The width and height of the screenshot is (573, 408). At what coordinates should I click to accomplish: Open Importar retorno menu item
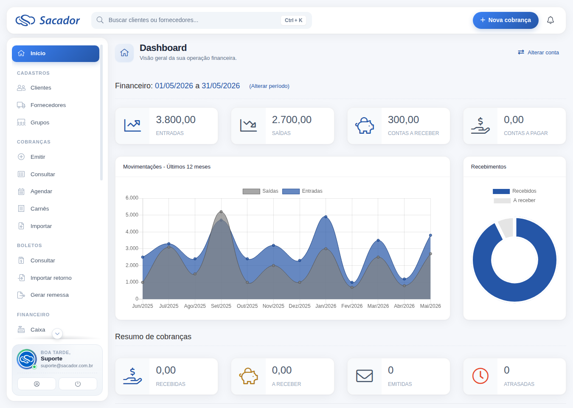56,278
